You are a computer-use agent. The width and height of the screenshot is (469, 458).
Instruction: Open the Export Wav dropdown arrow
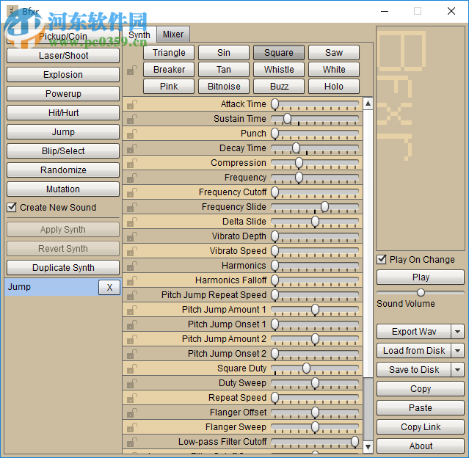point(457,332)
